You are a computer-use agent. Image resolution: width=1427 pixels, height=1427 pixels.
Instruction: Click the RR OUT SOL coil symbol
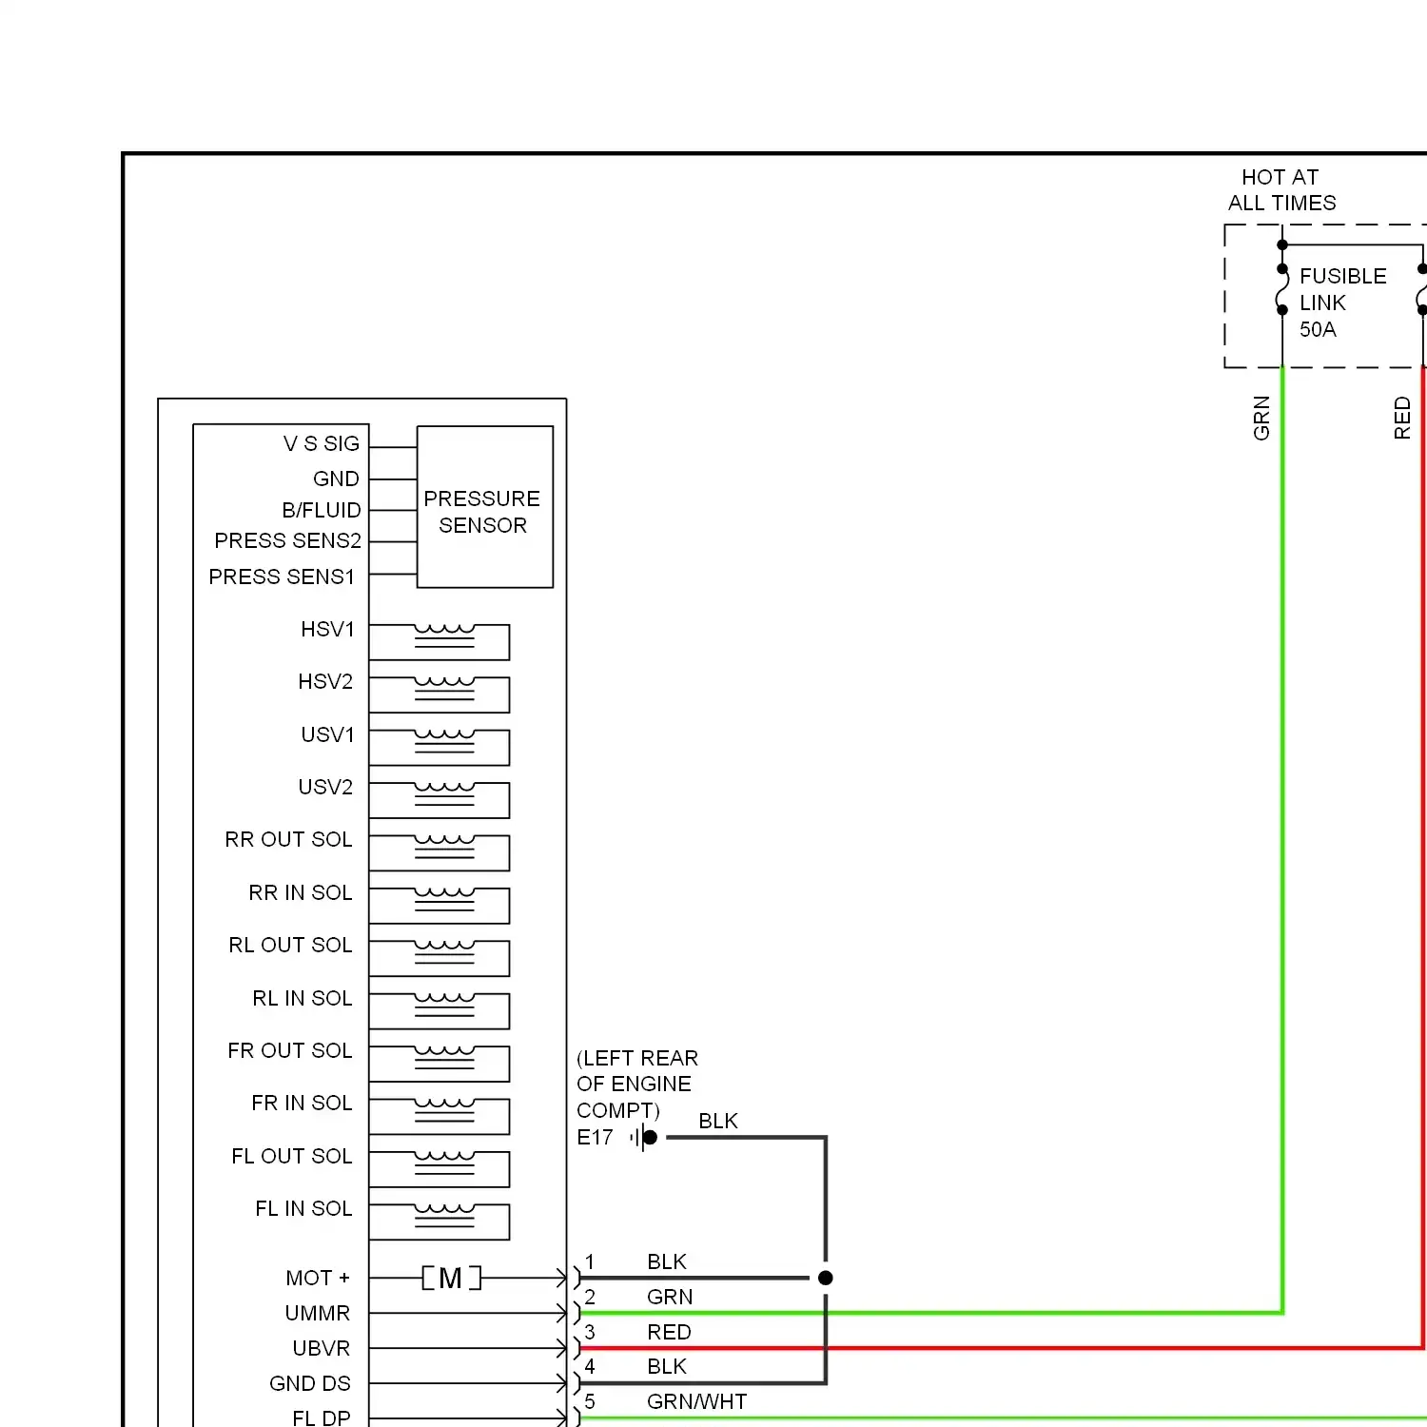(x=444, y=847)
